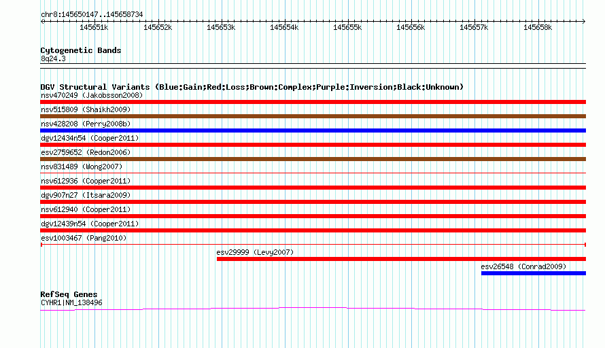The width and height of the screenshot is (605, 348).
Task: Click the dgv907n27 (Itsara2009) label
Action: pyautogui.click(x=86, y=195)
